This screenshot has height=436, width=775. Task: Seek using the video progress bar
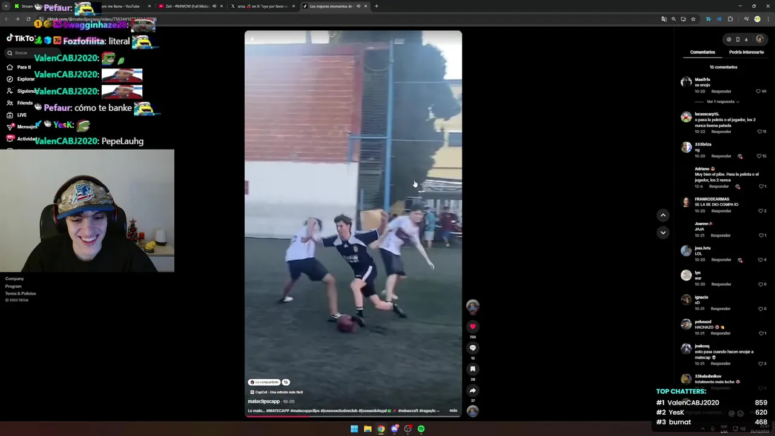pos(353,416)
